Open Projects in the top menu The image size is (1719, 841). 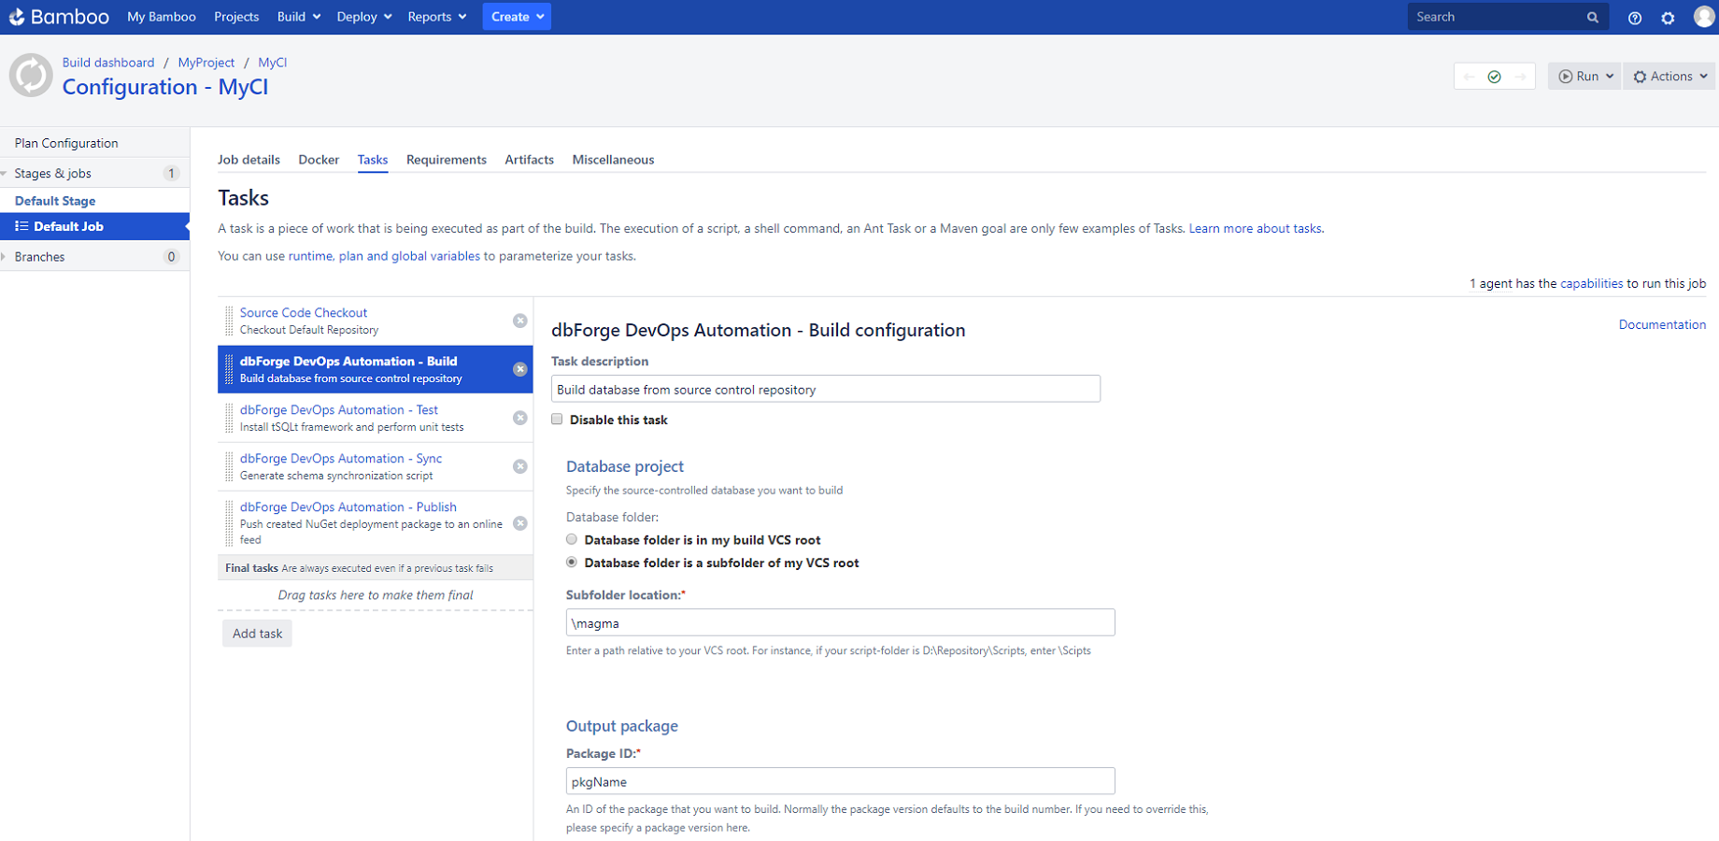click(x=236, y=17)
